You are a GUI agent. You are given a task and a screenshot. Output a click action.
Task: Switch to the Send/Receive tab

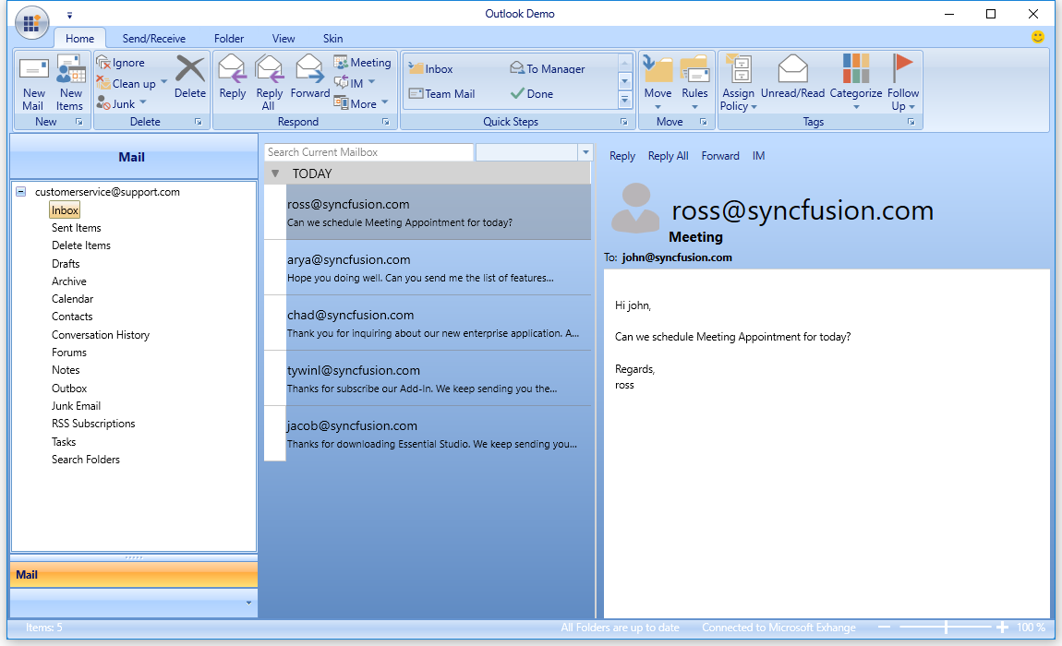pos(154,39)
